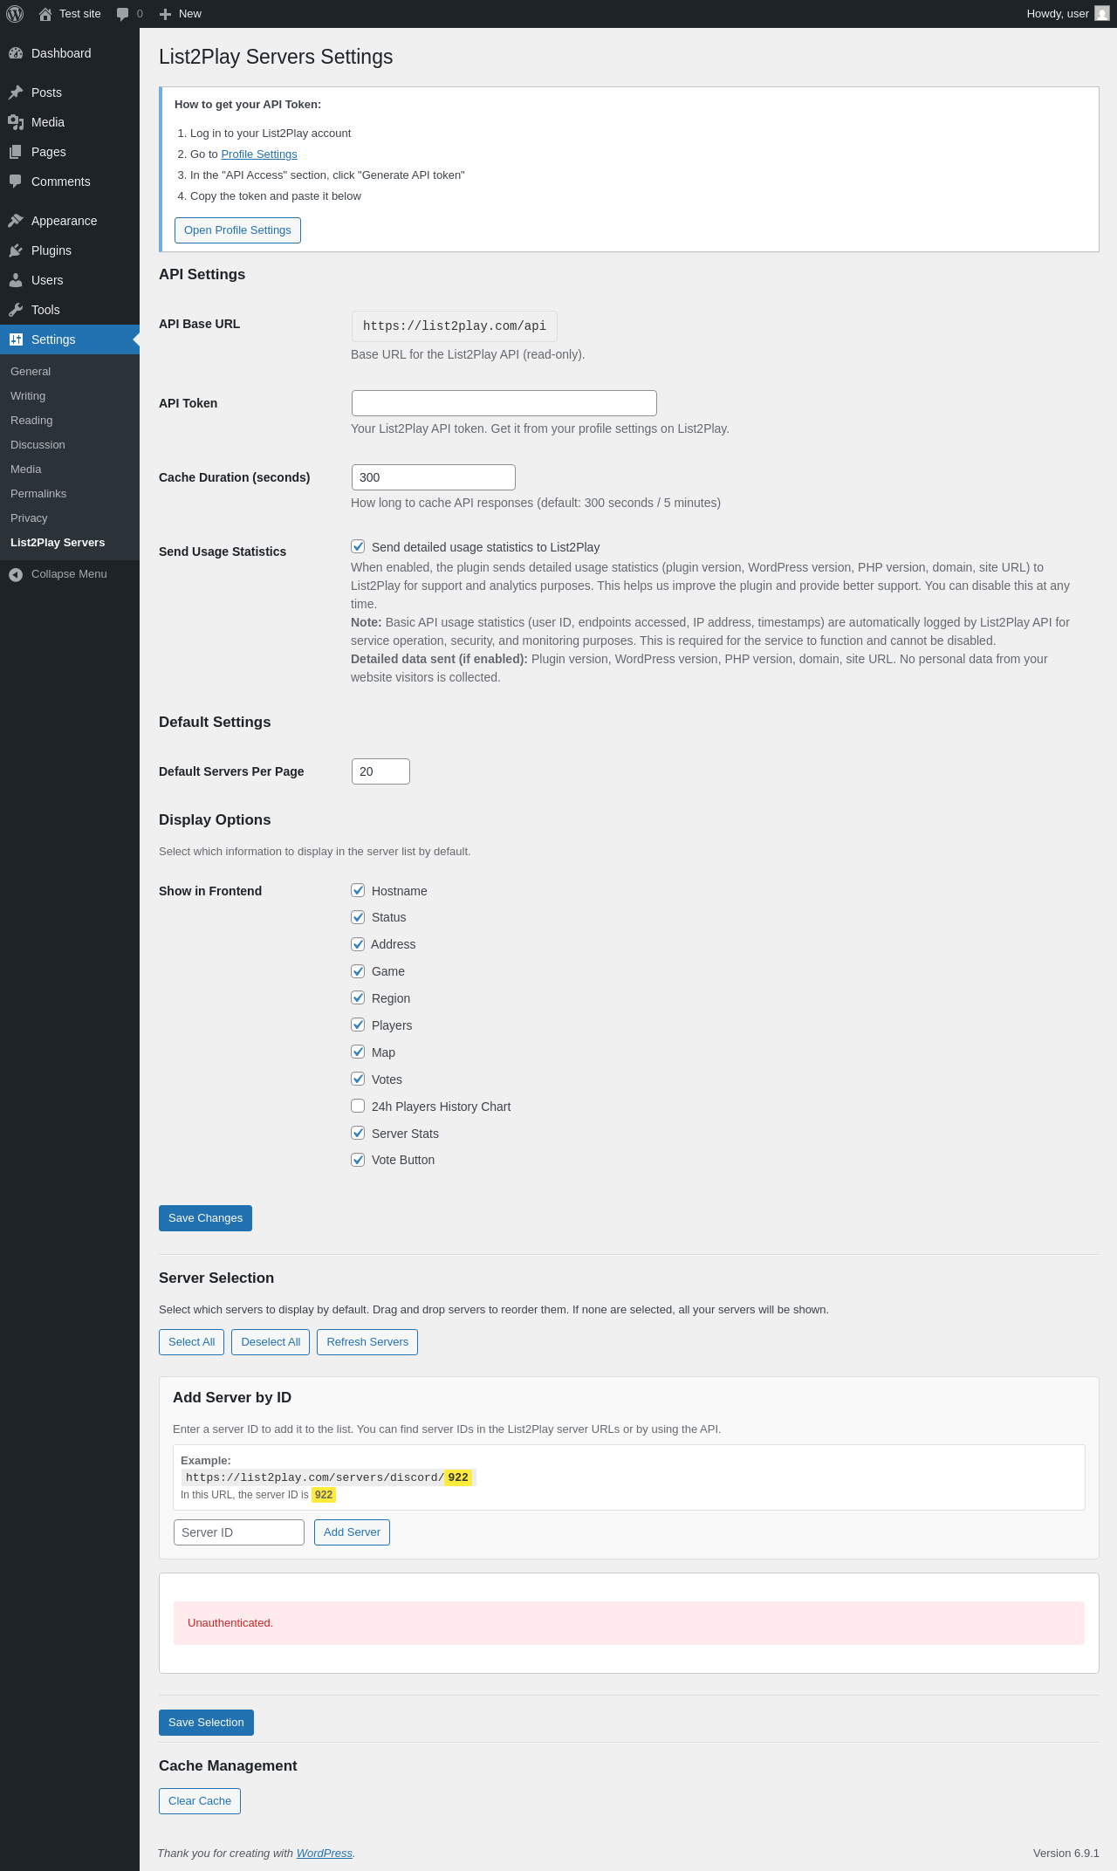The width and height of the screenshot is (1117, 1871).
Task: Uncheck the Hostname display option
Action: click(358, 890)
